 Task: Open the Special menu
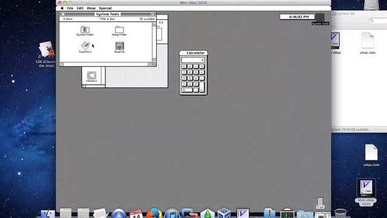tap(105, 8)
